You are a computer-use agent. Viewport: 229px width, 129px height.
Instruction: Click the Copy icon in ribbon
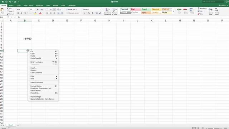(x=8, y=11)
